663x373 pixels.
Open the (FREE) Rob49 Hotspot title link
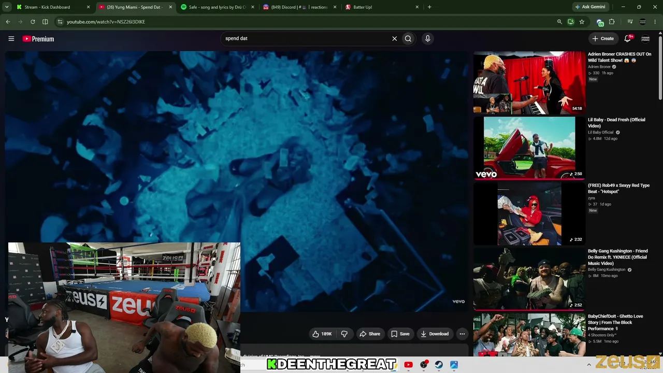click(x=618, y=189)
